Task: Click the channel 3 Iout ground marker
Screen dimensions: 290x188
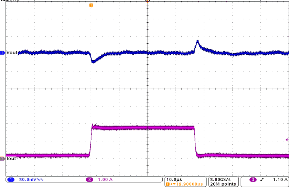Action: (x=2, y=158)
